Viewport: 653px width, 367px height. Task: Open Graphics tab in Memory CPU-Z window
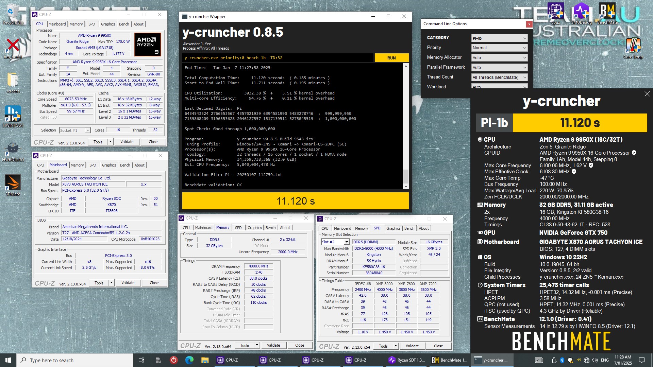coord(254,228)
